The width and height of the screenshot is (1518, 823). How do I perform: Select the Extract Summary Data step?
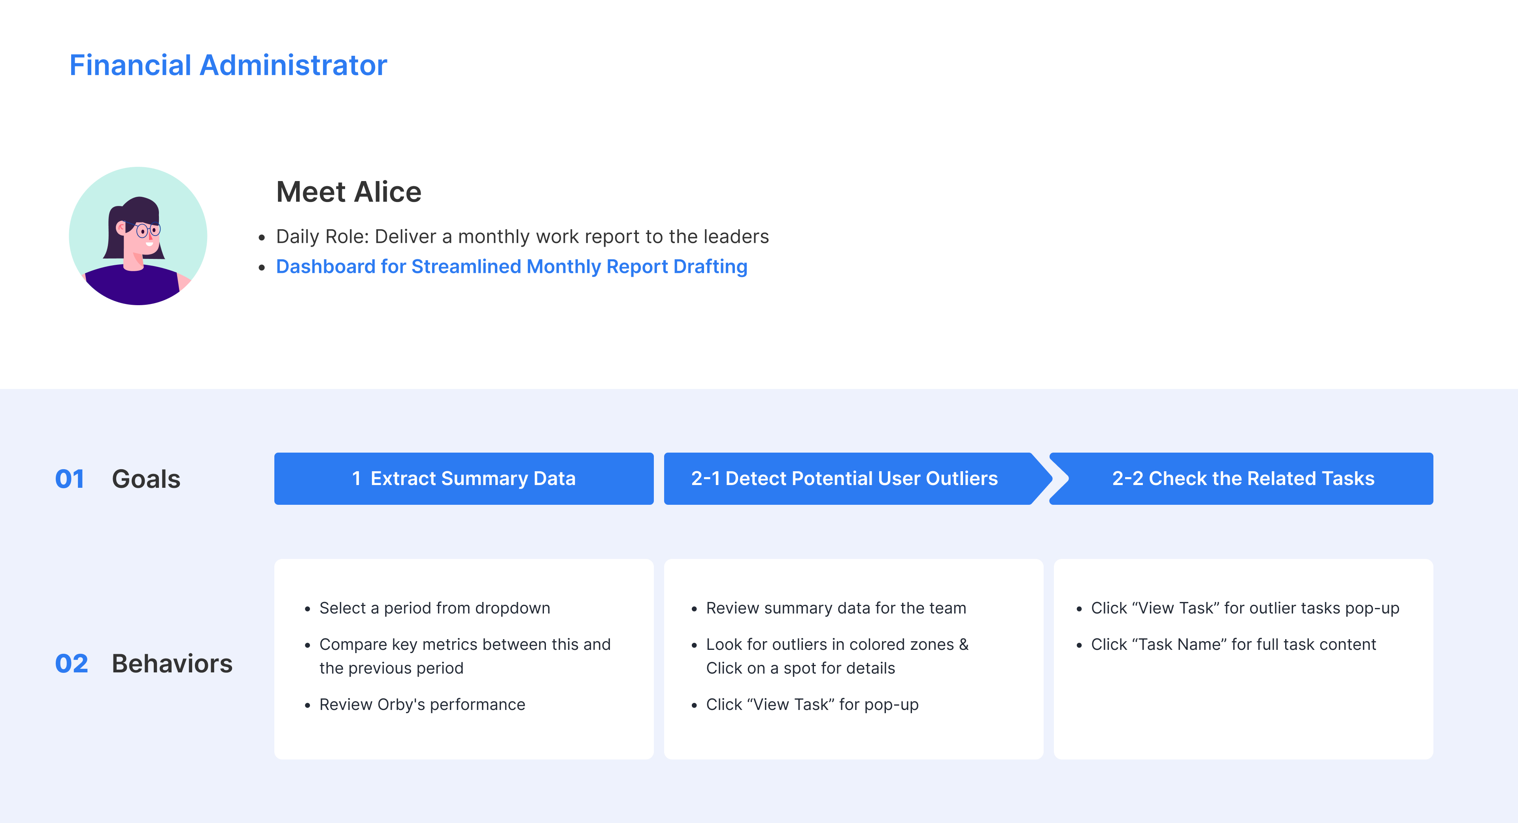click(x=463, y=478)
